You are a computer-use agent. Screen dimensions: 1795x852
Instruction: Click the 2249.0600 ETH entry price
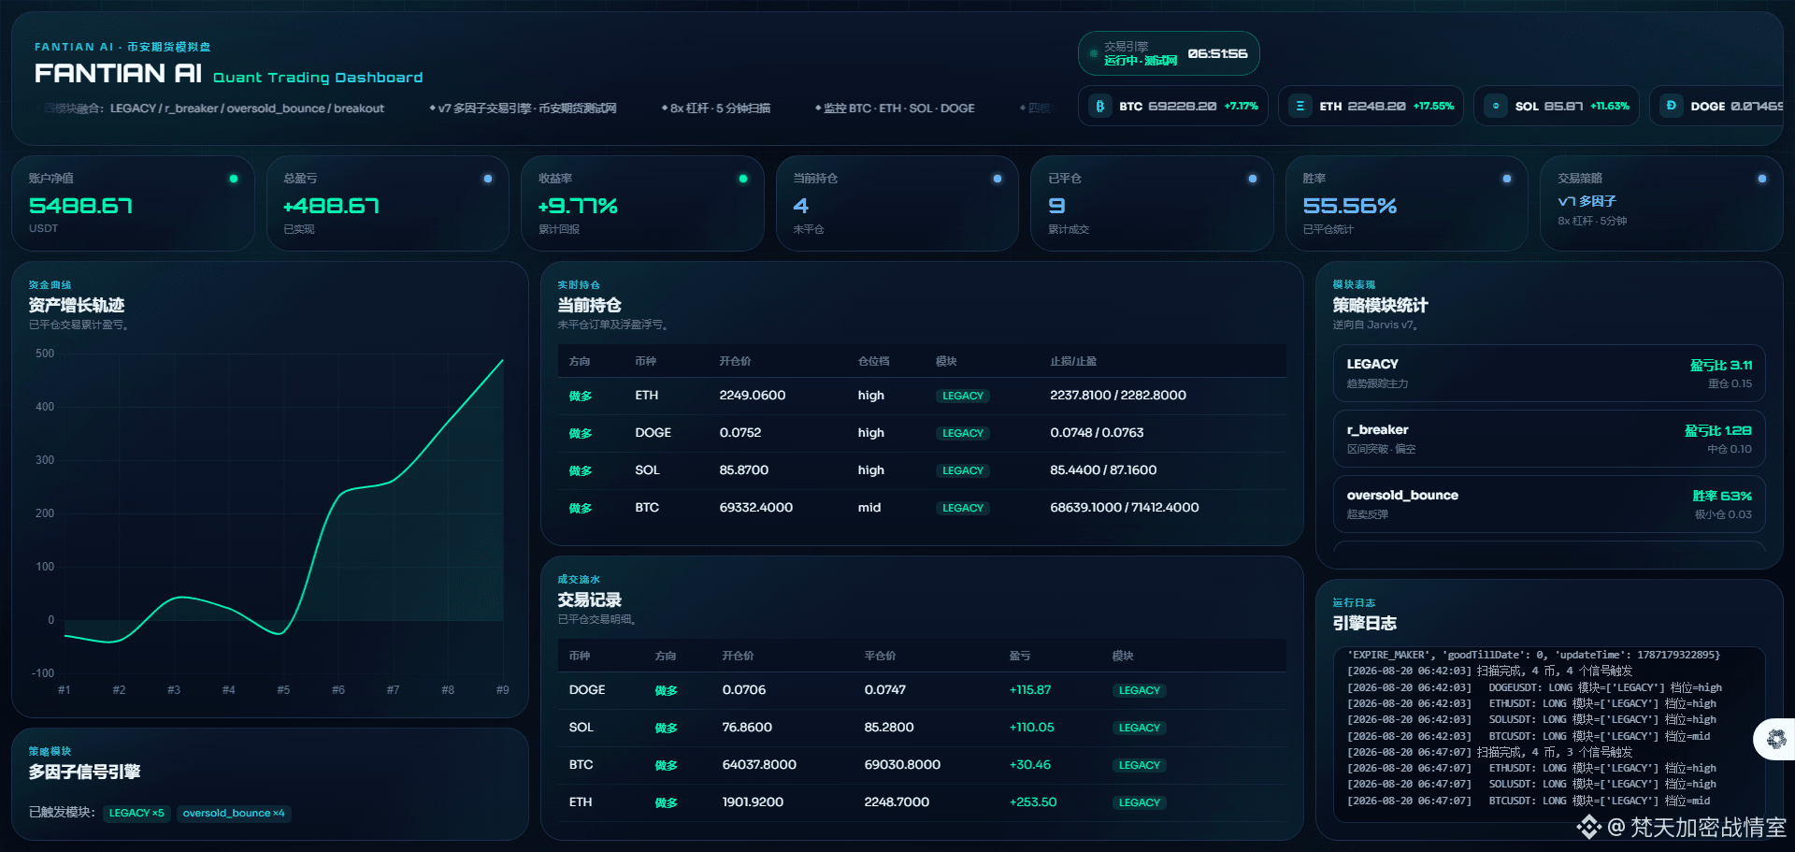point(753,396)
